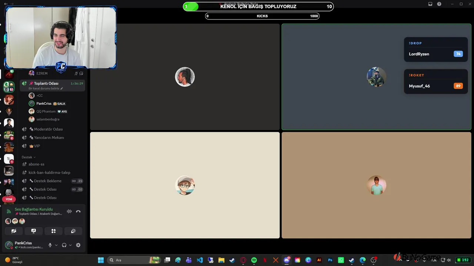Open the soundboard button
The height and width of the screenshot is (266, 474).
[73, 231]
